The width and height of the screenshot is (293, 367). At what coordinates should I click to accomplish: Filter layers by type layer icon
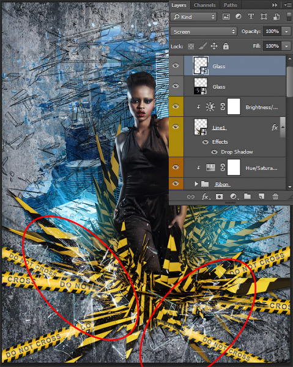click(251, 17)
